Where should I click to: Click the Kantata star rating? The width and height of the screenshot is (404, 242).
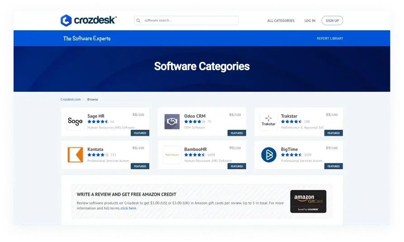(98, 155)
